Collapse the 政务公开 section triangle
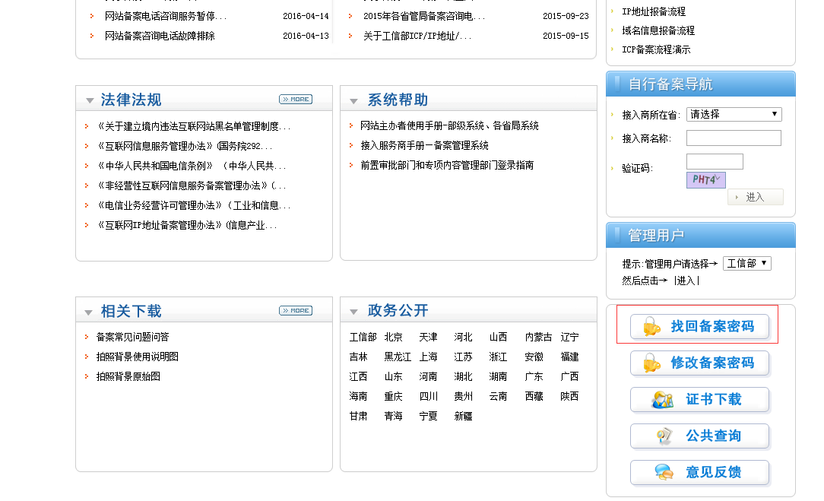The height and width of the screenshot is (501, 824). coord(354,312)
